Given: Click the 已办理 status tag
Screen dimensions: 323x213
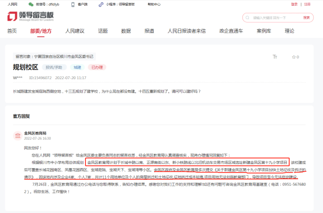Looking at the screenshot, I should pos(97,68).
